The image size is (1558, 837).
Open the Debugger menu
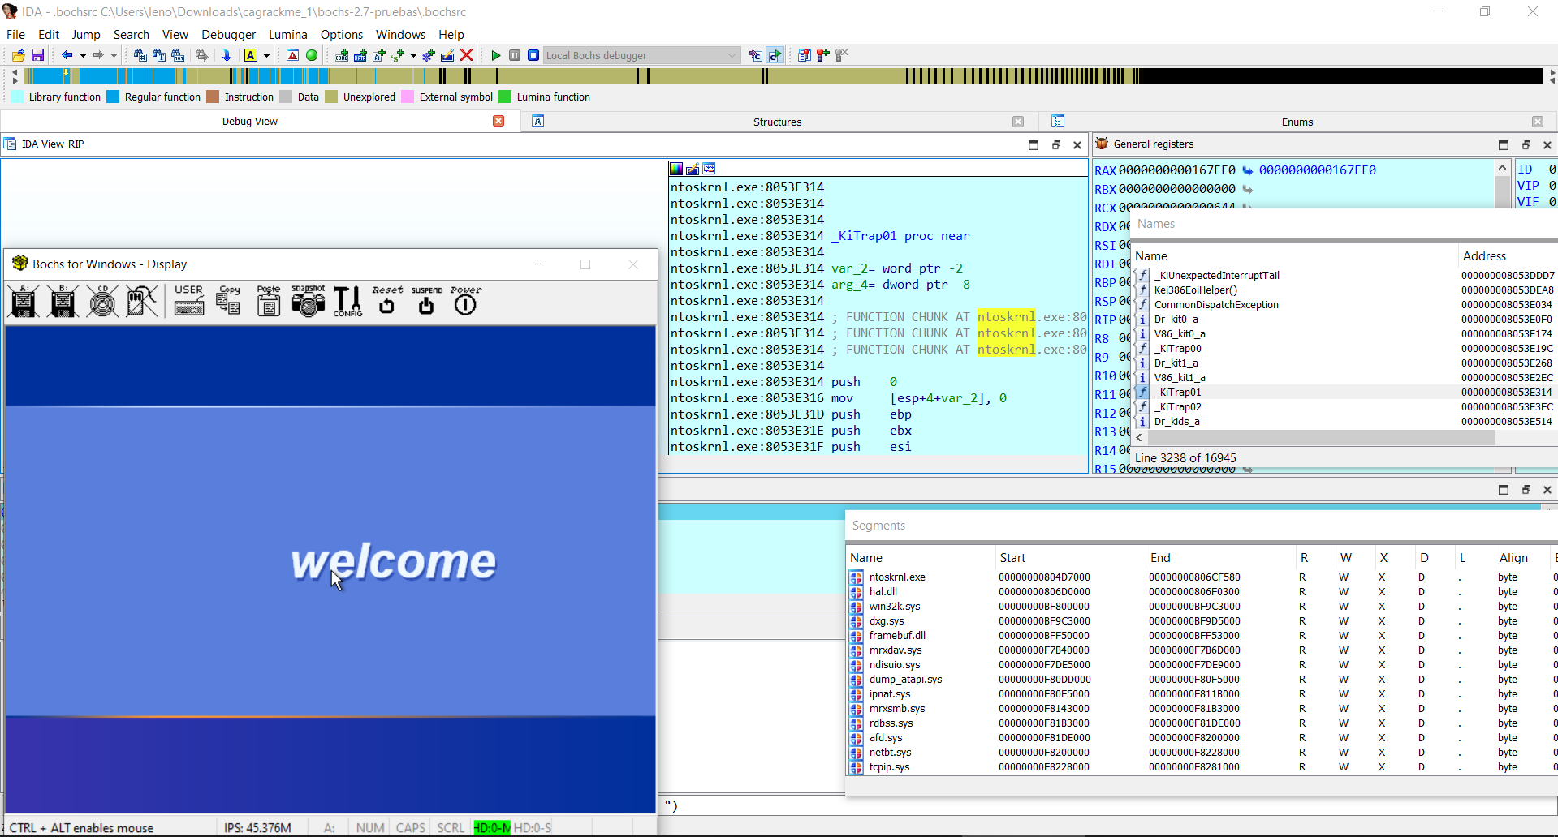228,34
